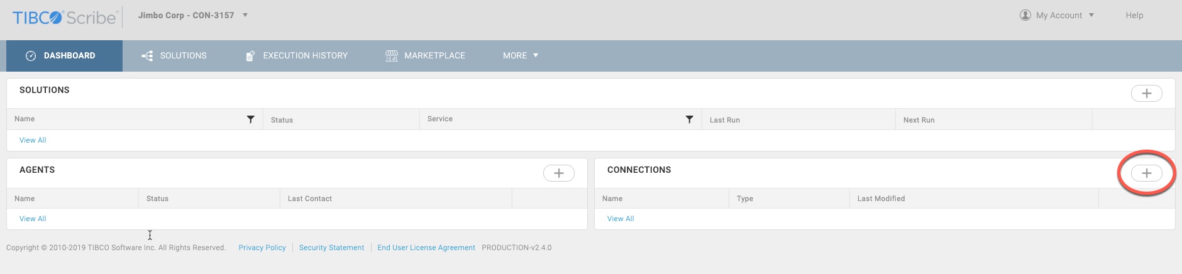The image size is (1182, 274).
Task: Go to the Execution History tab
Action: pyautogui.click(x=297, y=56)
